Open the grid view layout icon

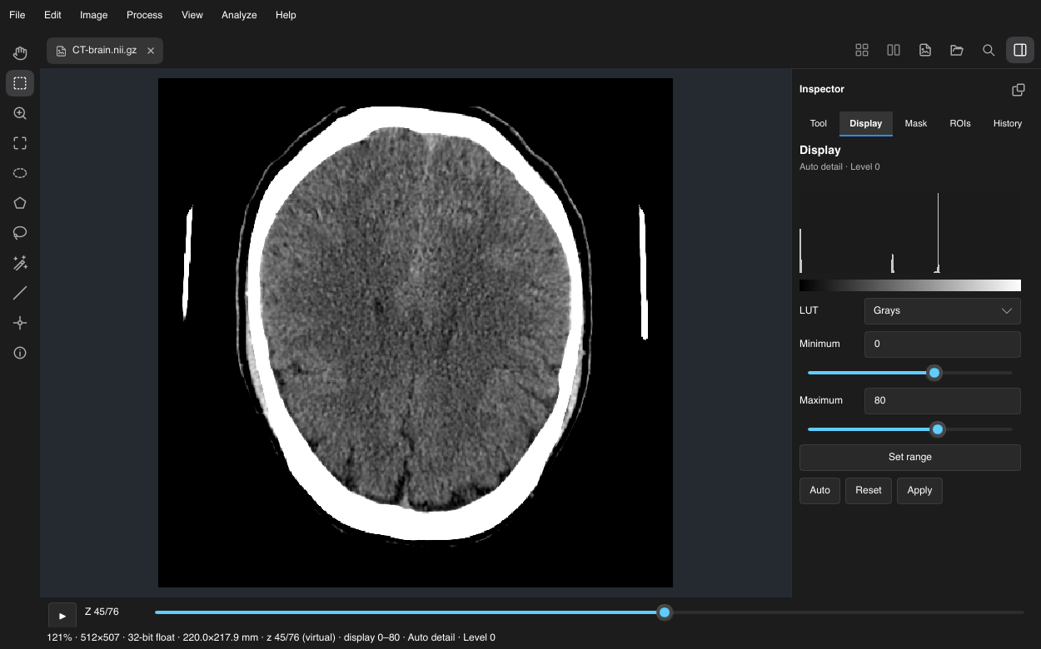pos(862,50)
